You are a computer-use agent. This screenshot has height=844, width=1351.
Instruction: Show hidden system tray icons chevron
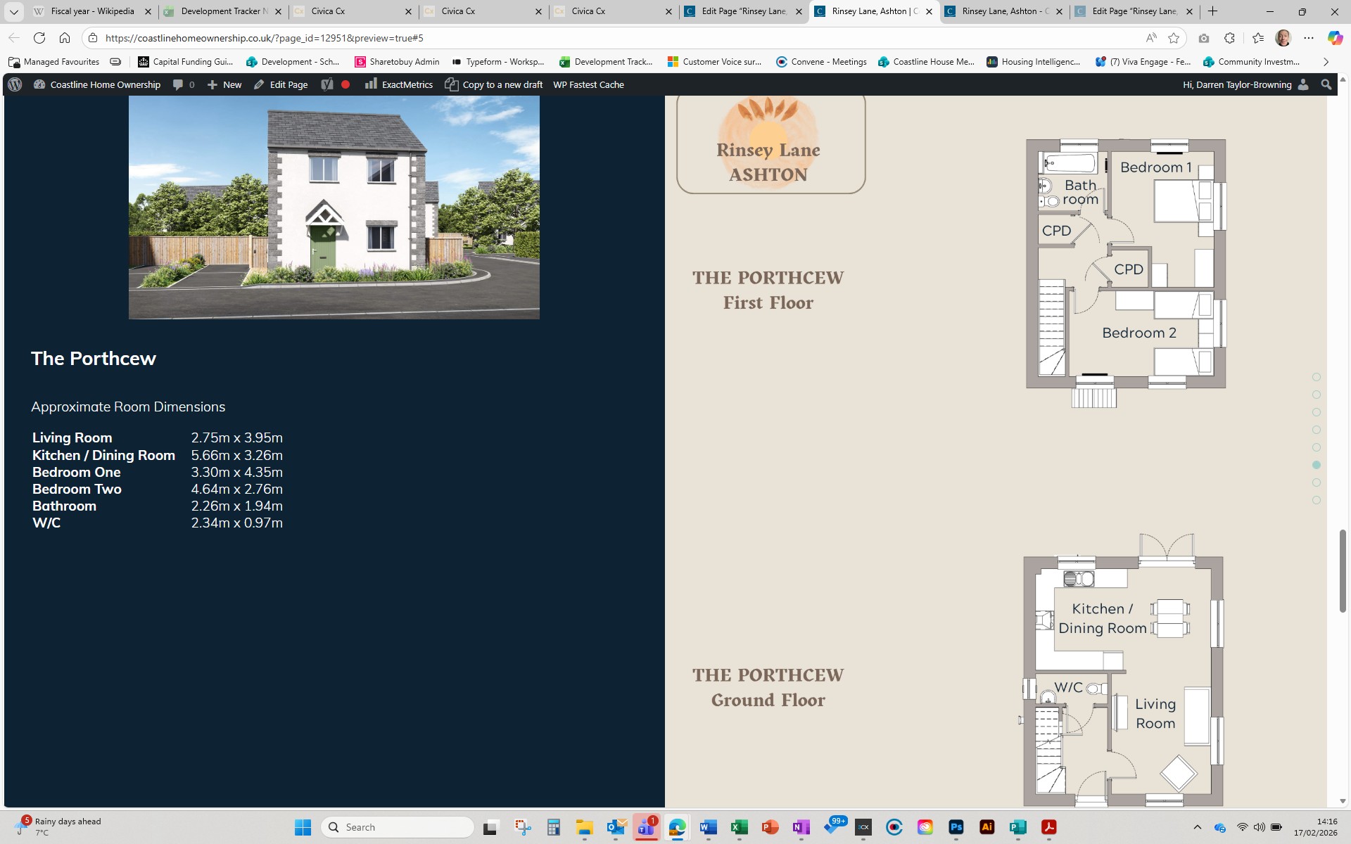click(1197, 827)
